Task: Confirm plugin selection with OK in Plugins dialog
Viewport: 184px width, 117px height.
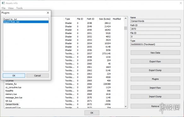Action: (x=14, y=76)
